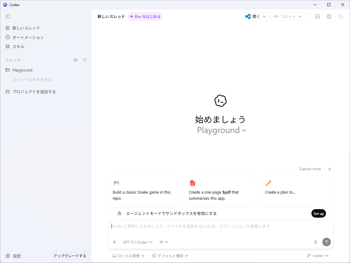Open the 中 reasoning effort dropdown
Image resolution: width=350 pixels, height=263 pixels.
163,242
